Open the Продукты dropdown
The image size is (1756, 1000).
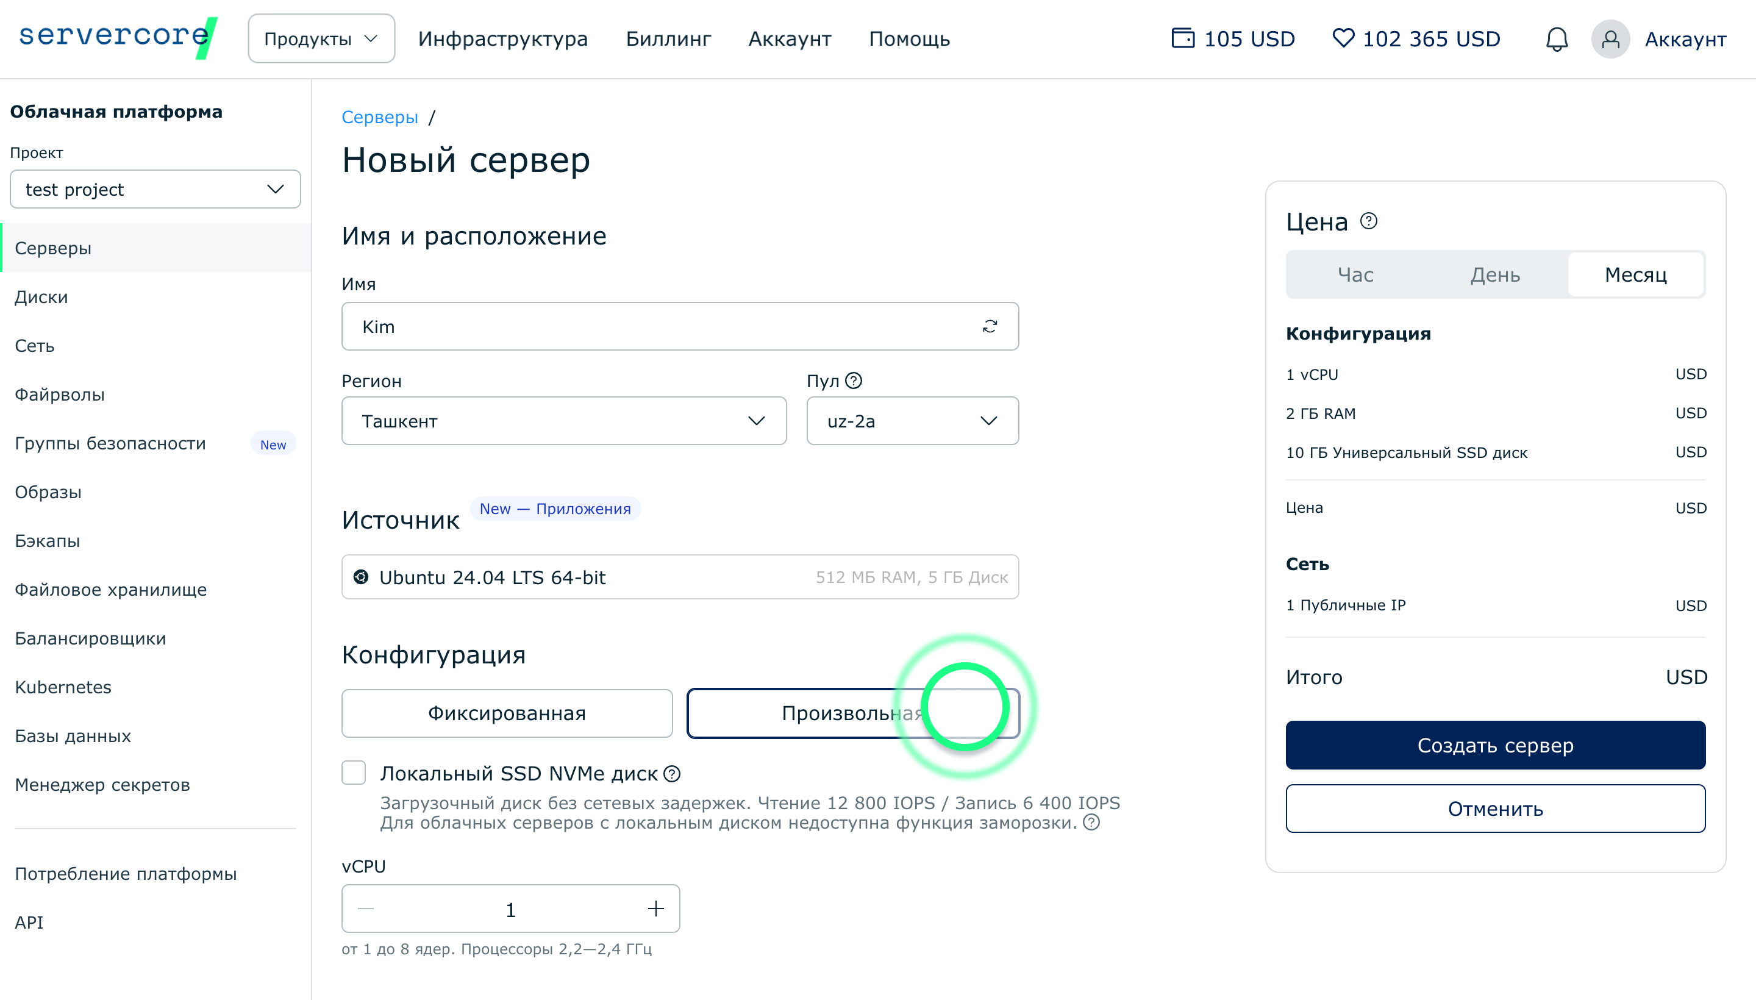point(321,38)
